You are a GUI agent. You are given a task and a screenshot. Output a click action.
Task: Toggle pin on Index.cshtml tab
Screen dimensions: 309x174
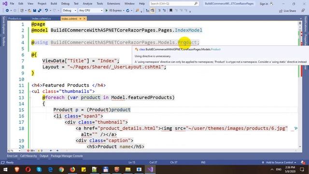[81, 18]
